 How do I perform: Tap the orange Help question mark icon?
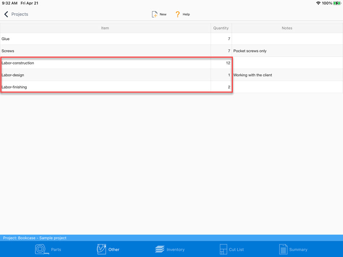(x=178, y=14)
